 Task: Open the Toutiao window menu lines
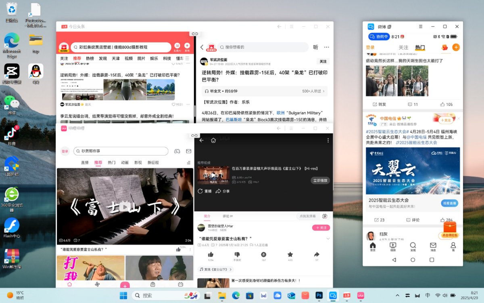[x=291, y=26]
